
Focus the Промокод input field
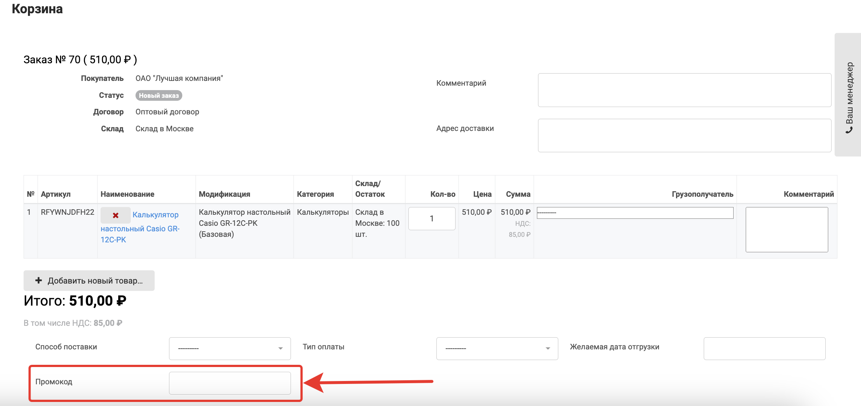tap(229, 383)
